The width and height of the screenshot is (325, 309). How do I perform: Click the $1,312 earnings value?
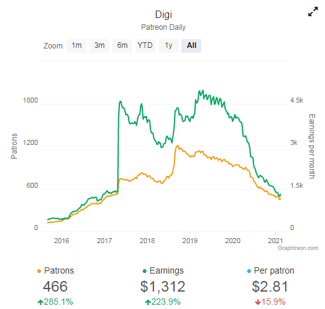pos(163,287)
